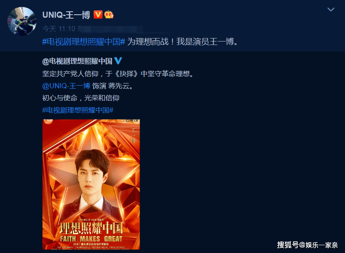This screenshot has height=253, width=345.
Task: Click the blurred post source next to timestamp
Action: click(111, 29)
